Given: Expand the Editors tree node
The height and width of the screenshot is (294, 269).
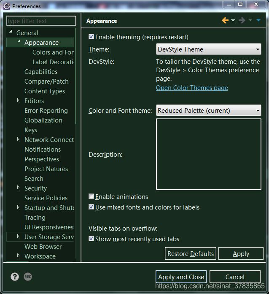Looking at the screenshot, I should (18, 100).
